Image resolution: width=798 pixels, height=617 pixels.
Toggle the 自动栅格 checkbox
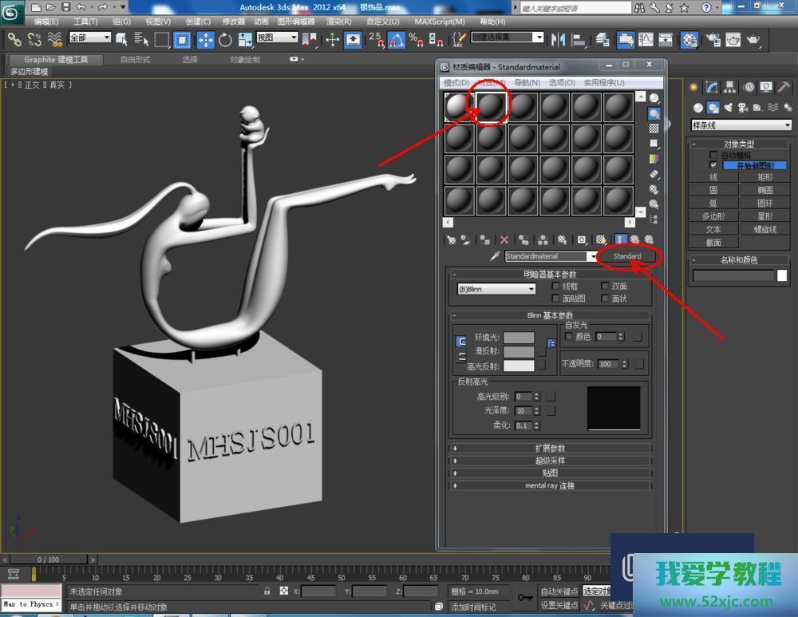coord(713,155)
